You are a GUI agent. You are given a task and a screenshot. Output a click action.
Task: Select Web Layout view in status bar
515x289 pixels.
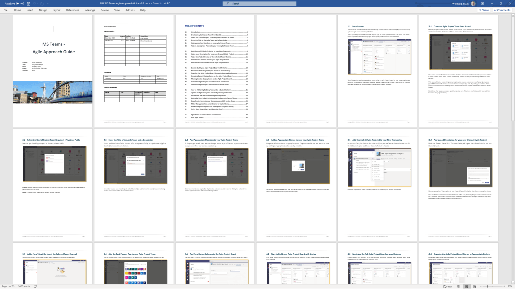click(x=474, y=286)
